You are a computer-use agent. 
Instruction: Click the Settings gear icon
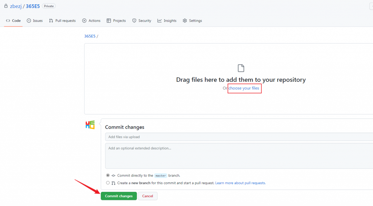(x=185, y=21)
